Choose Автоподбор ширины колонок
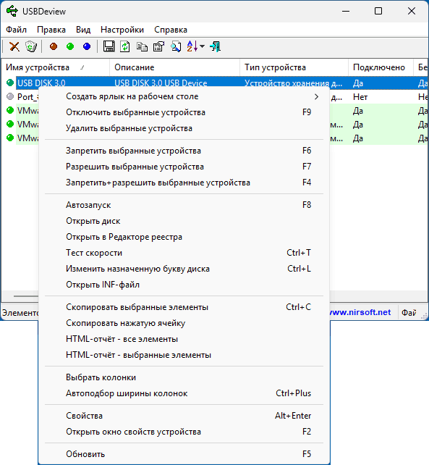 pyautogui.click(x=184, y=393)
